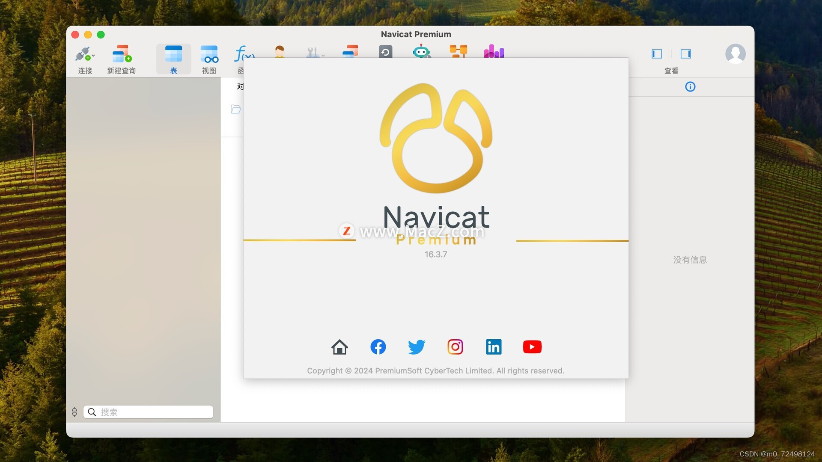Image resolution: width=822 pixels, height=462 pixels.
Task: Open Navicat's Facebook page
Action: pyautogui.click(x=378, y=347)
